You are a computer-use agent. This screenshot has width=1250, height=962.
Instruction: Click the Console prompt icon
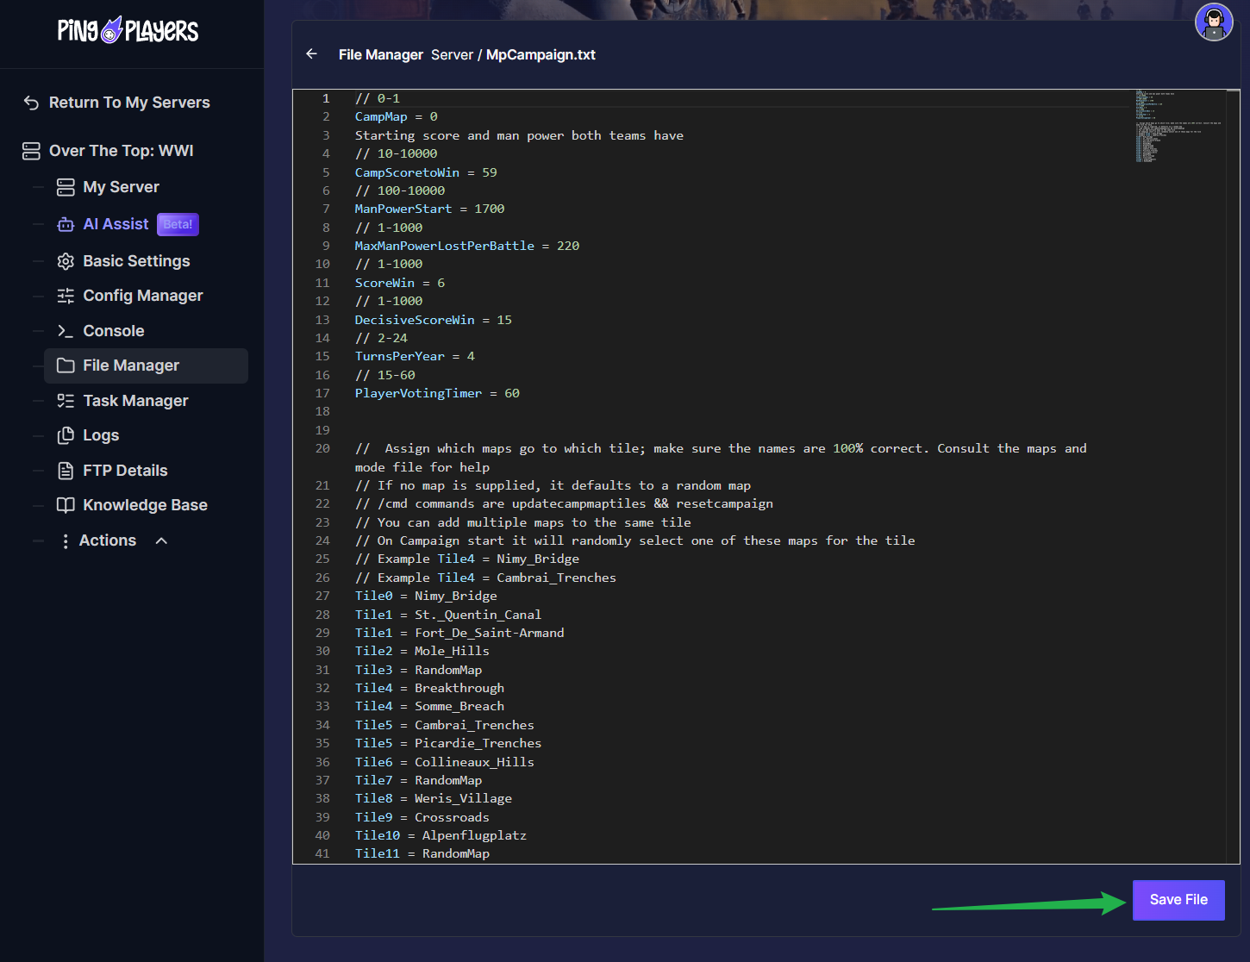(x=66, y=331)
